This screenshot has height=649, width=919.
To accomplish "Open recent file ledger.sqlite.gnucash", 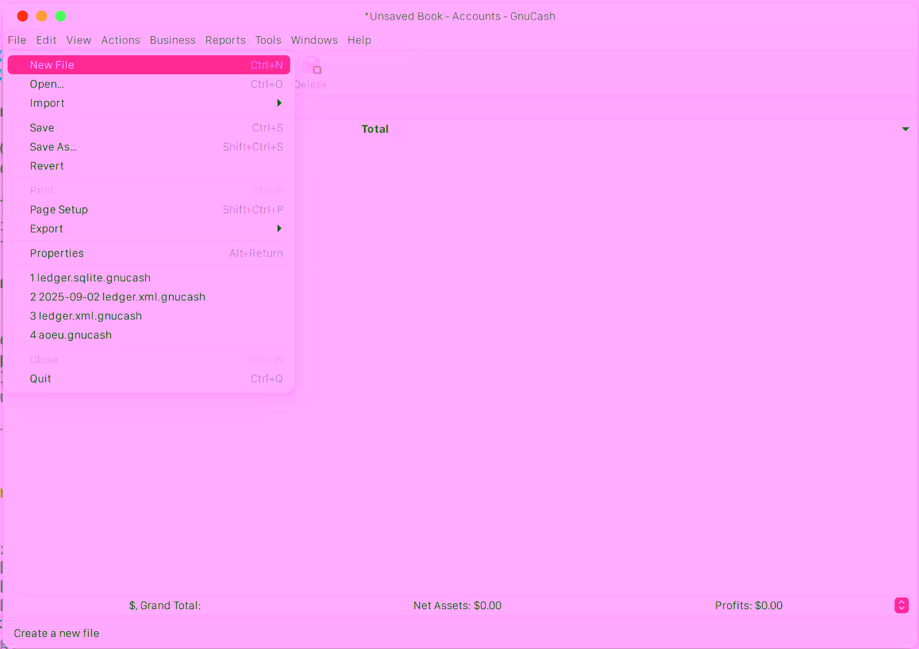I will point(90,278).
